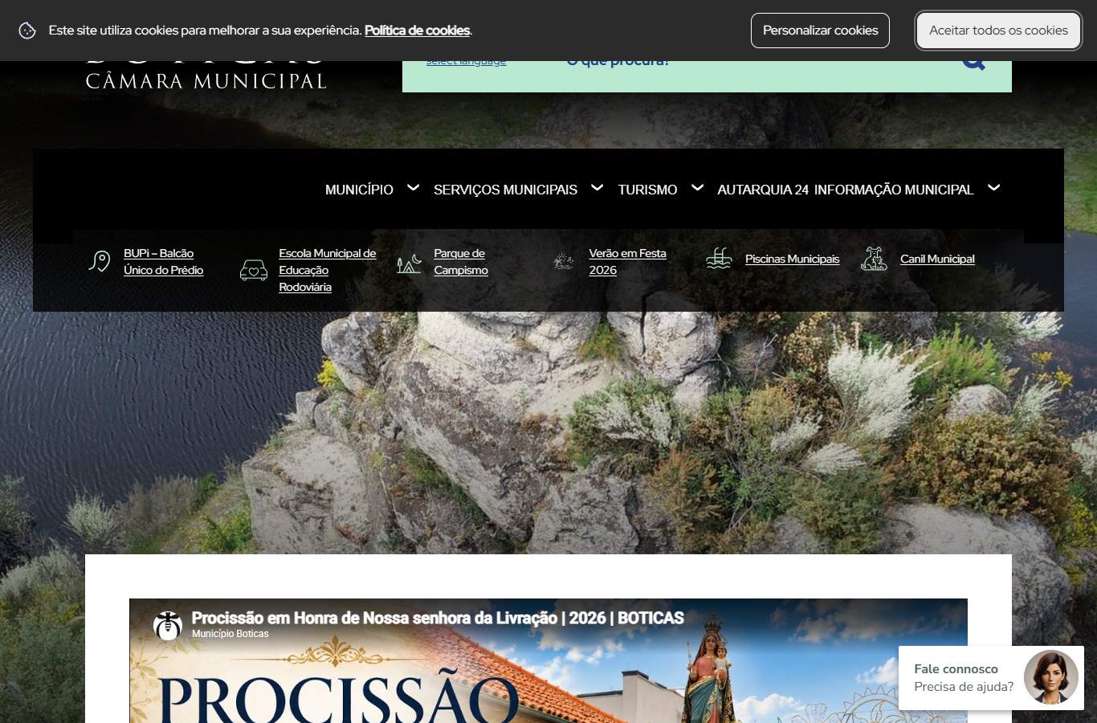Open the Turismo menu item

point(647,190)
